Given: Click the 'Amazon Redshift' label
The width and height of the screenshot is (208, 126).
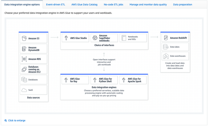Looking at the screenshot, I should point(178,38).
